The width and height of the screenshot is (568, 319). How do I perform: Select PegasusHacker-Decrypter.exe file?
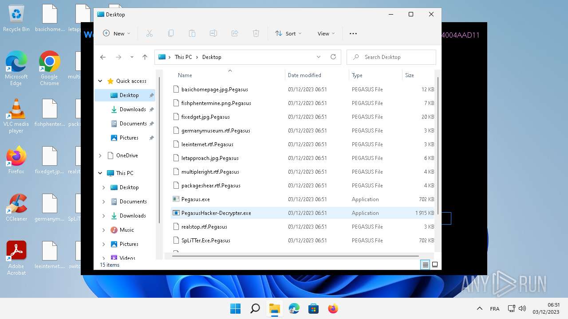coord(303,213)
